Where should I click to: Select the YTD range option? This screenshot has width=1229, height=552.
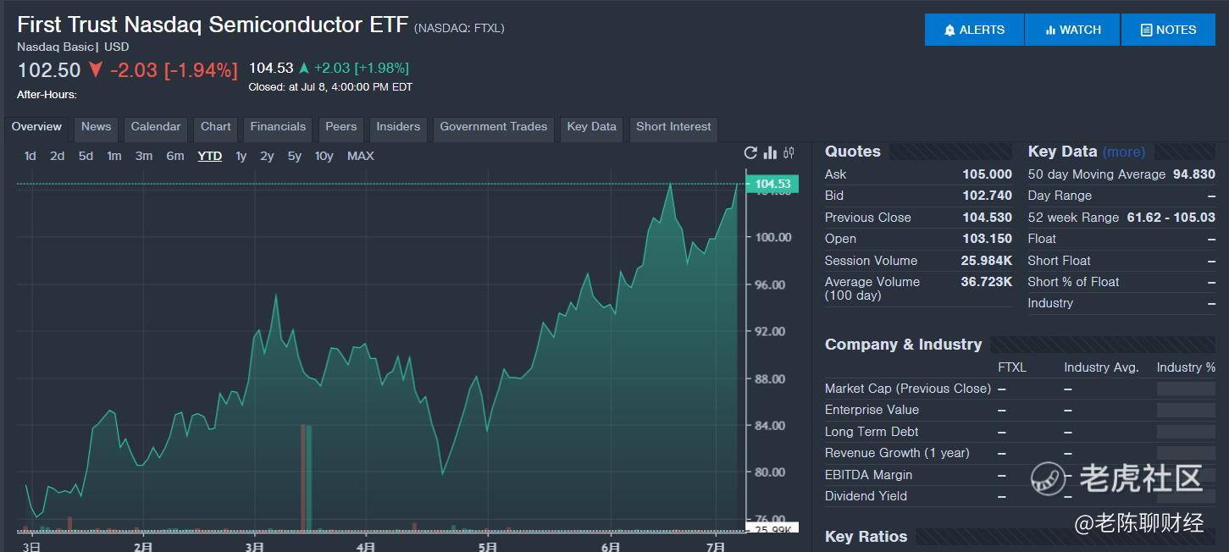click(x=210, y=156)
